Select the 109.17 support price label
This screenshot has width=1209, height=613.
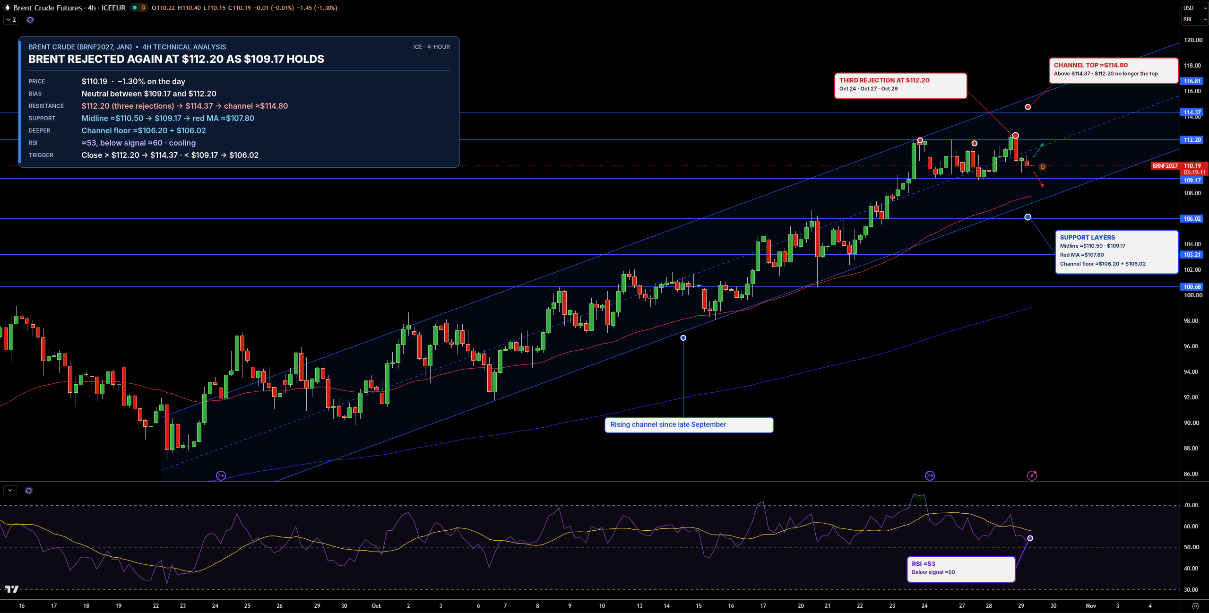click(1192, 181)
